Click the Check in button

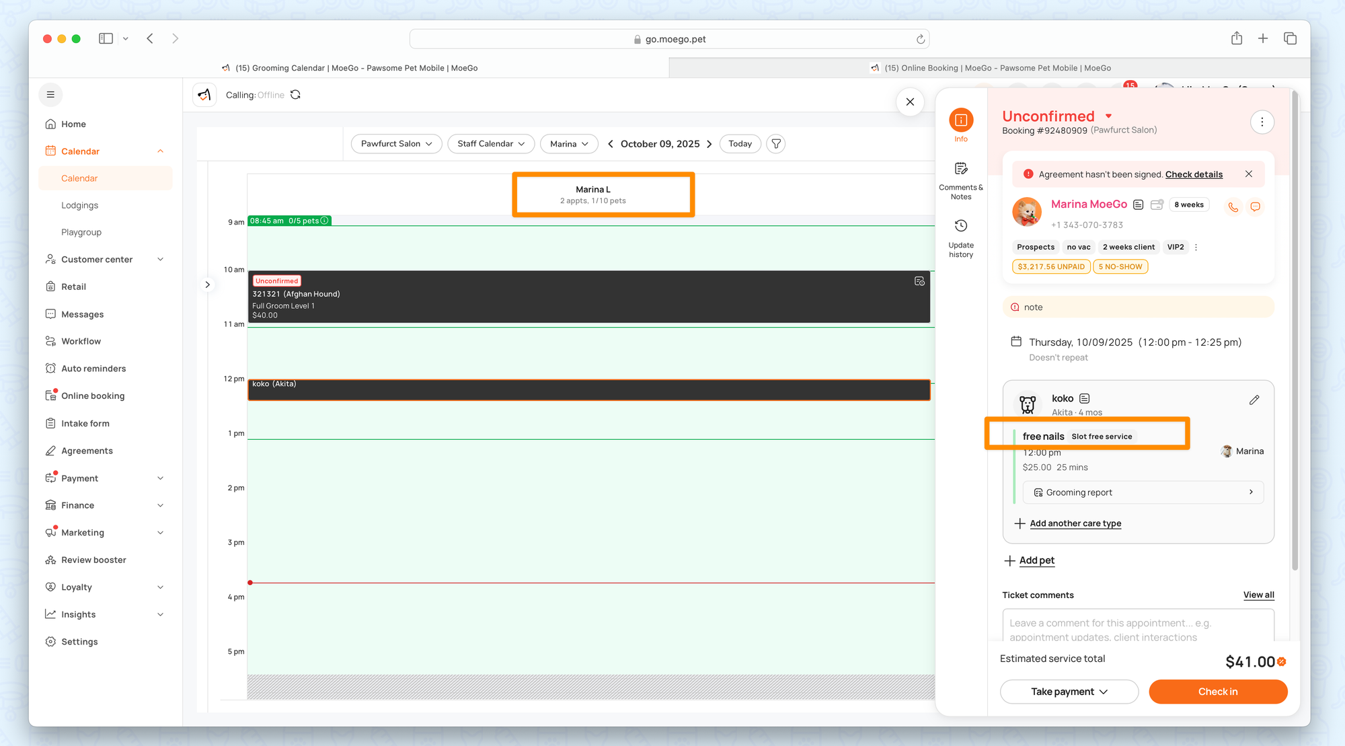point(1217,692)
